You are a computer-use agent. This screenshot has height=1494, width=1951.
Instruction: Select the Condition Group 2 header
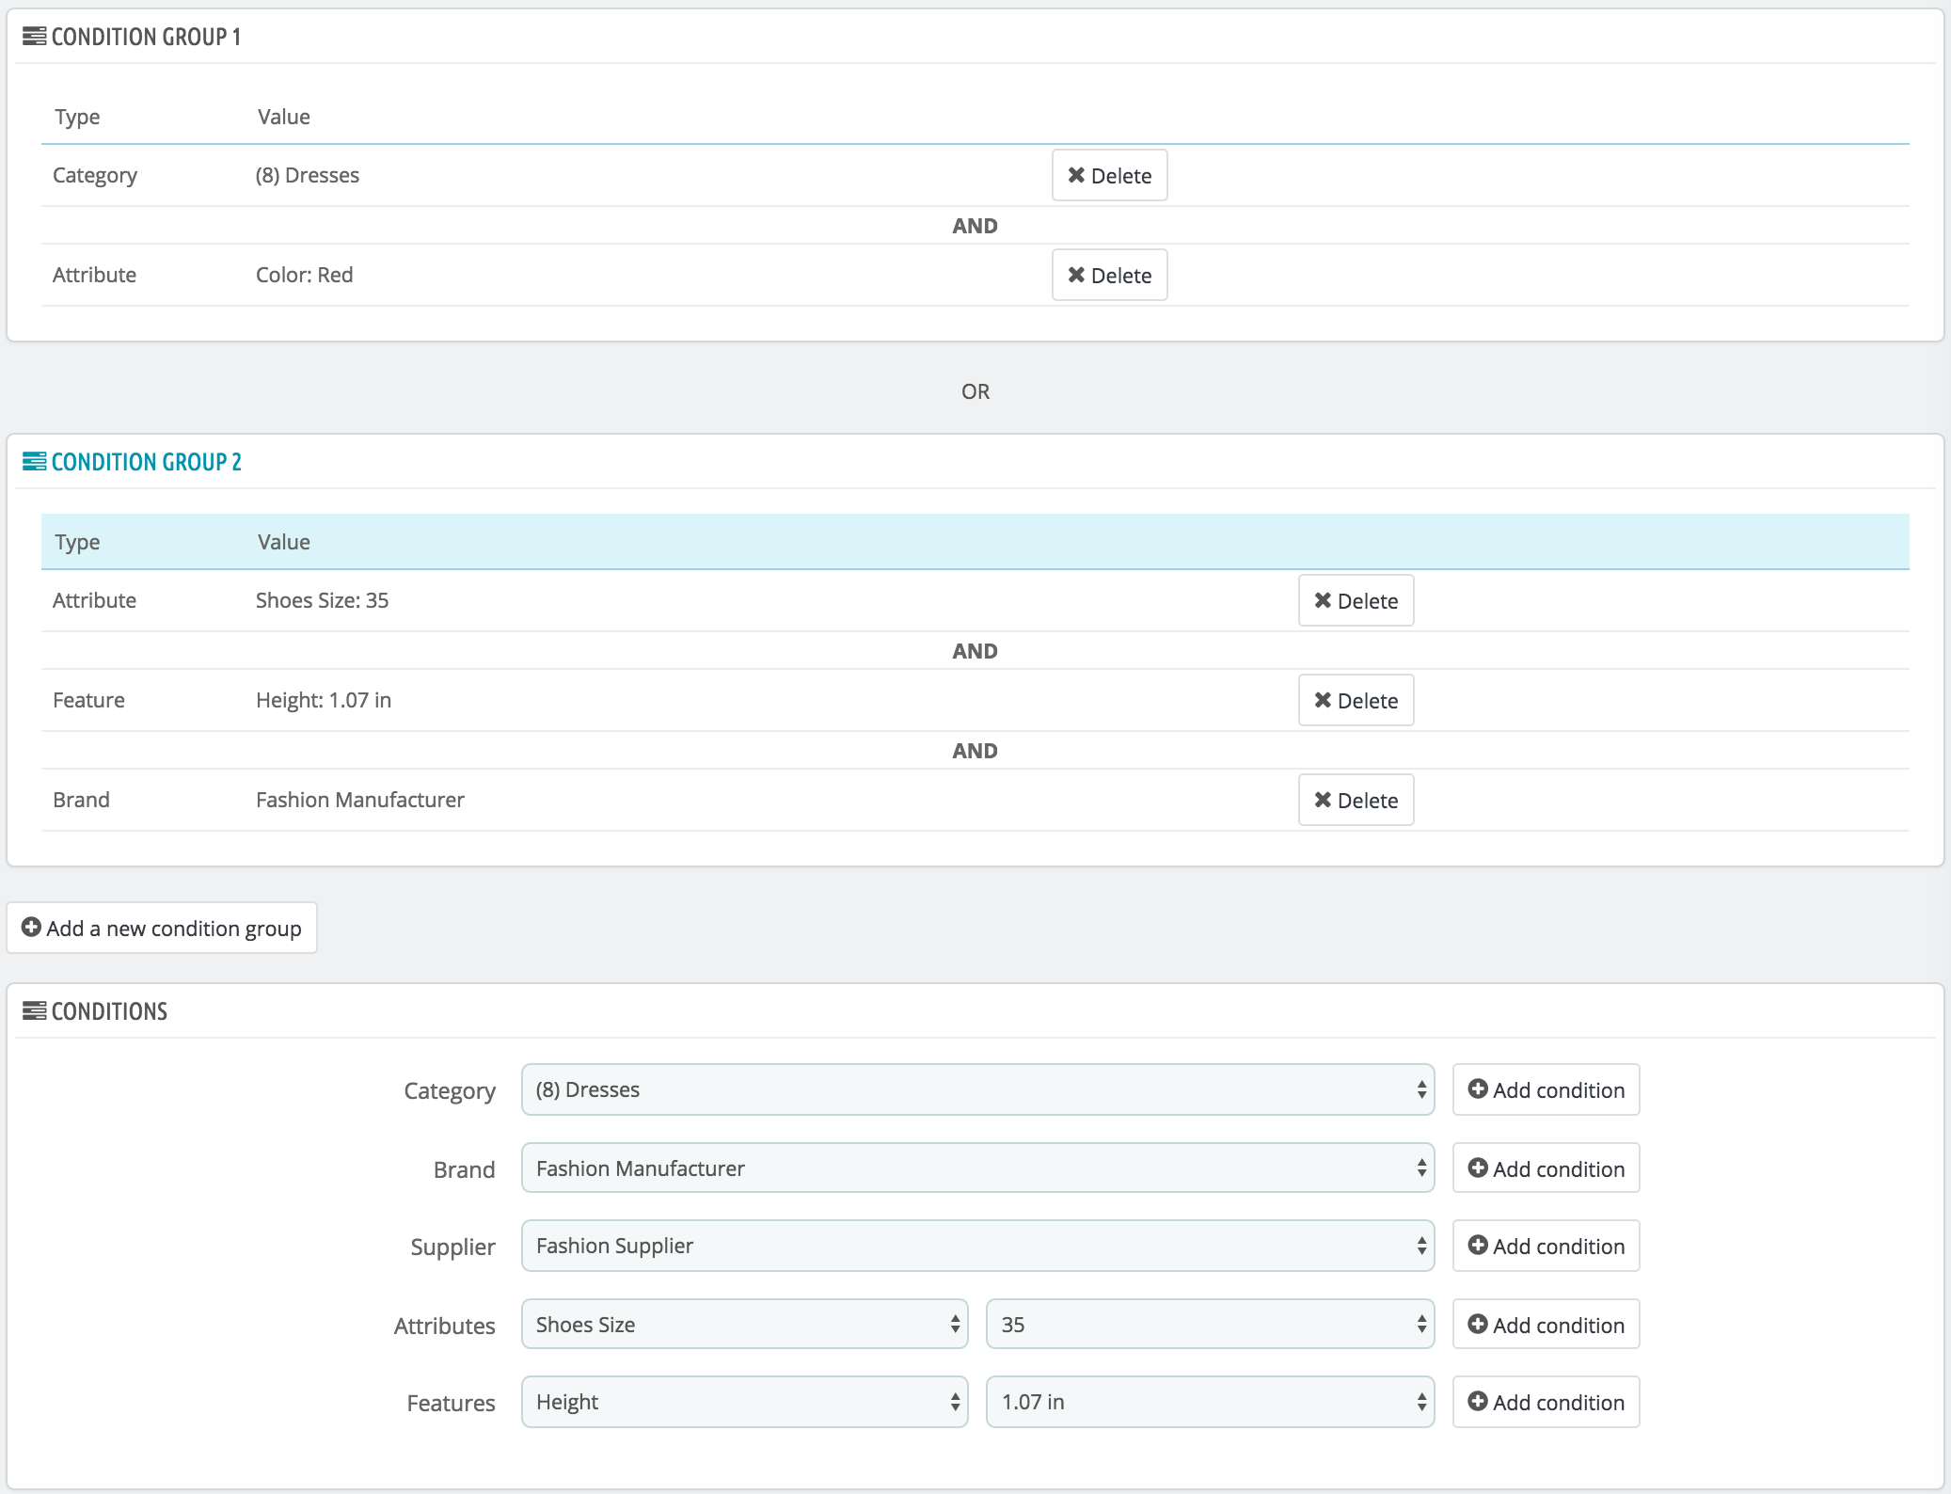[146, 462]
